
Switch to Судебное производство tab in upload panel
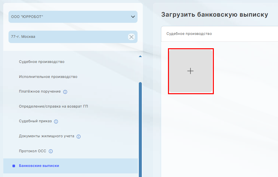click(189, 34)
